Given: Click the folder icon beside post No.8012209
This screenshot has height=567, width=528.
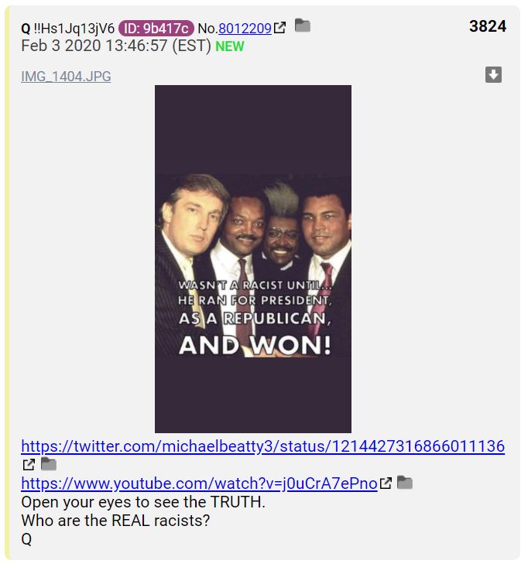Looking at the screenshot, I should point(303,26).
